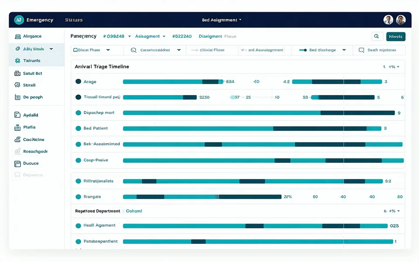Click the search magnifier icon
This screenshot has height=262, width=419.
point(377,36)
